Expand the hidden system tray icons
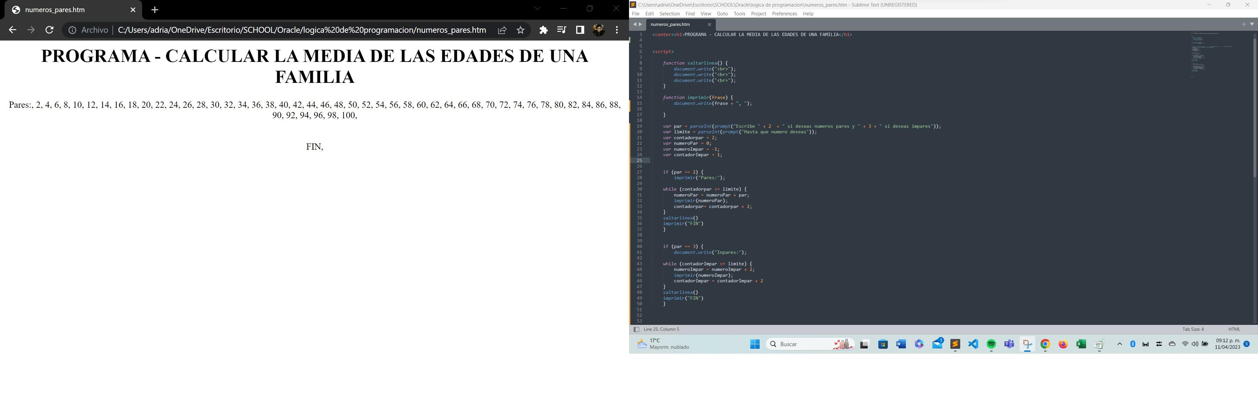 1120,344
